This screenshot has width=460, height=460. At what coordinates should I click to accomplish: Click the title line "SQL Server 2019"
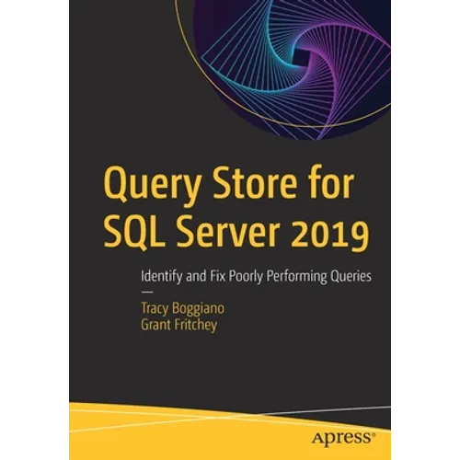(236, 234)
